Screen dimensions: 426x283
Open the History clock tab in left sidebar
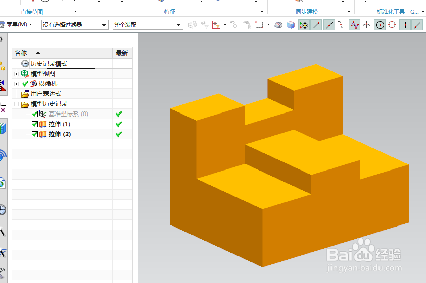tap(3, 210)
